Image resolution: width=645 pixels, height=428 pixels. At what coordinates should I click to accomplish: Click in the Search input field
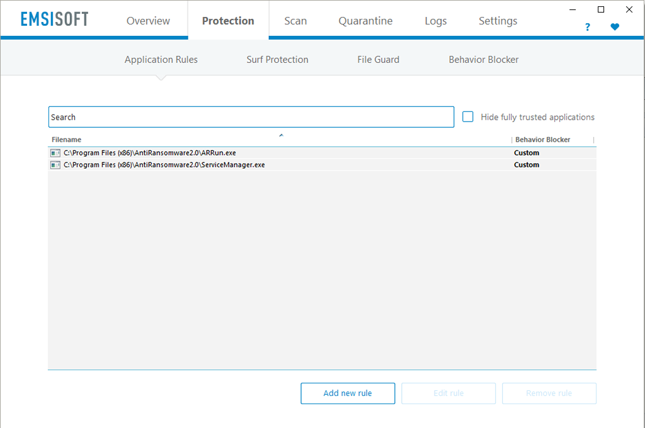pos(252,117)
